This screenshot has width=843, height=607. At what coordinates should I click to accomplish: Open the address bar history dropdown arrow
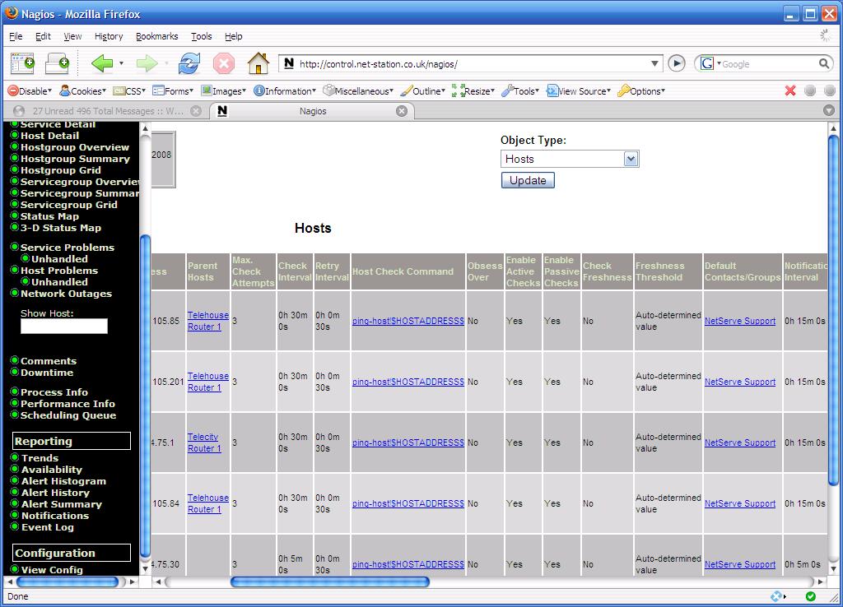(654, 64)
